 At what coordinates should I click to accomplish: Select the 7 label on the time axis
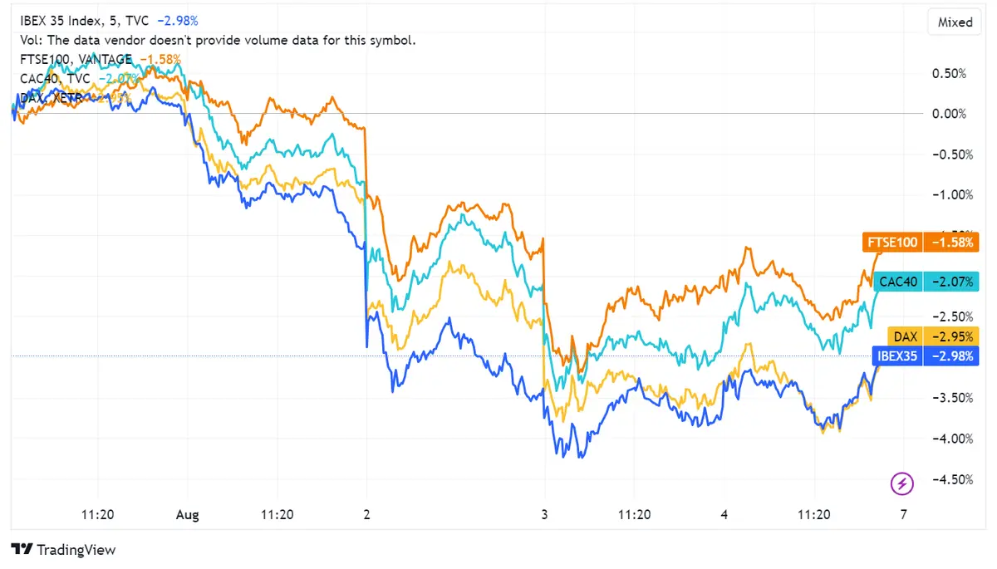pyautogui.click(x=903, y=515)
